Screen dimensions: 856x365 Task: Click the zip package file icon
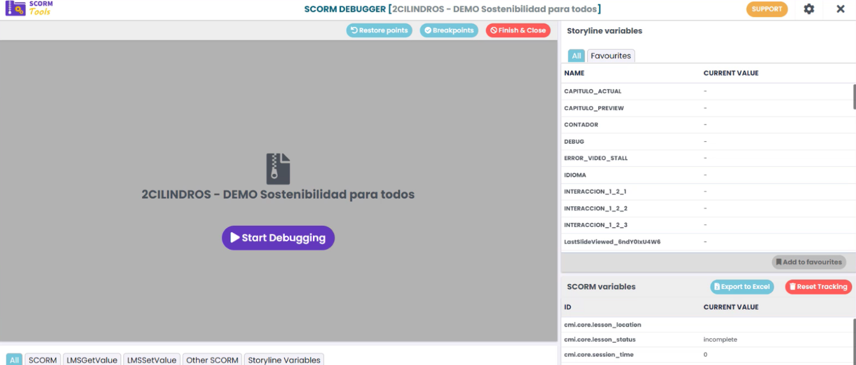click(x=278, y=169)
